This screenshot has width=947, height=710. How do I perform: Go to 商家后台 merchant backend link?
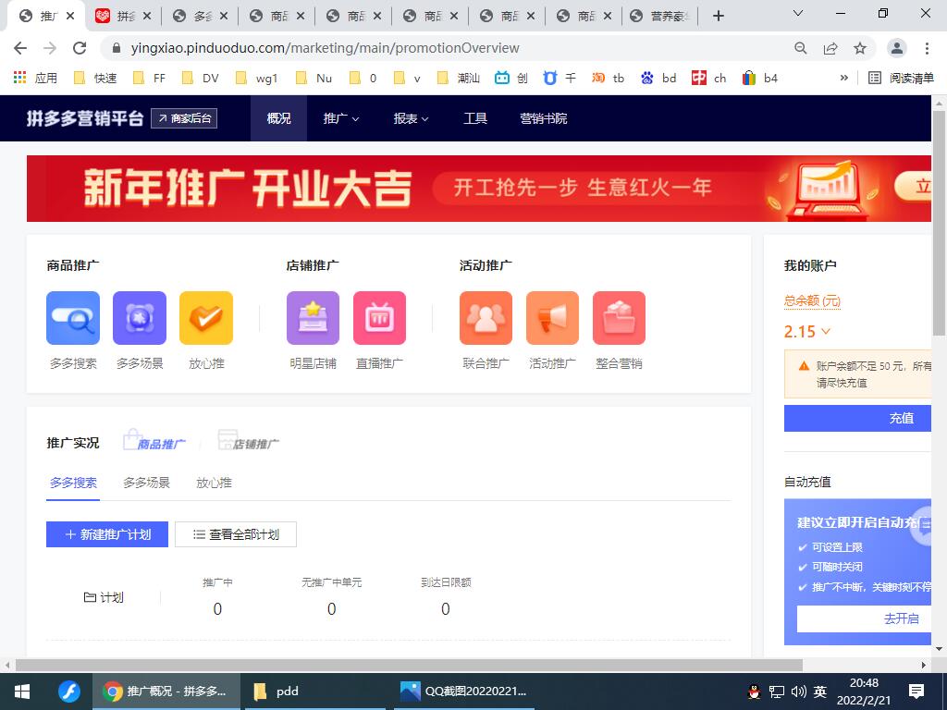coord(184,118)
